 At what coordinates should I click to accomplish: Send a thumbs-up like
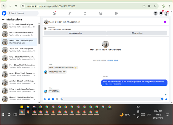click(x=166, y=99)
